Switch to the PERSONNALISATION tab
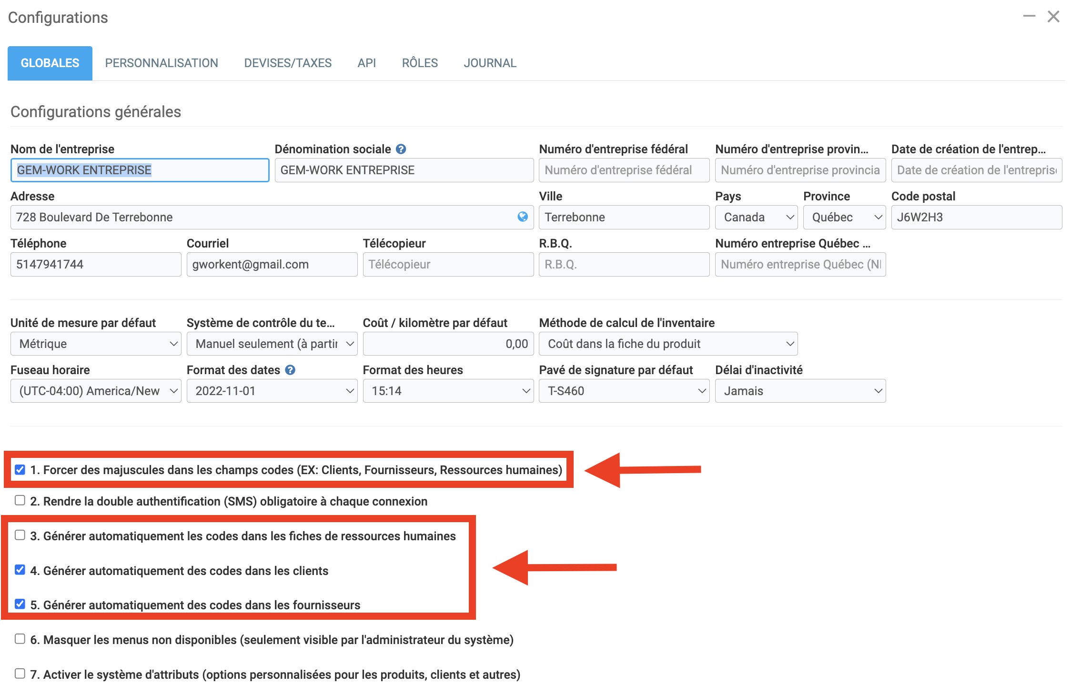1071x694 pixels. point(162,63)
